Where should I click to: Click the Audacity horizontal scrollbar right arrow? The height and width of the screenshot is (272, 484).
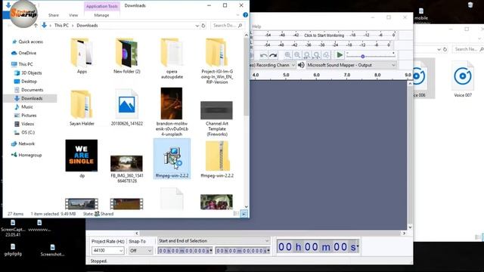(404, 233)
